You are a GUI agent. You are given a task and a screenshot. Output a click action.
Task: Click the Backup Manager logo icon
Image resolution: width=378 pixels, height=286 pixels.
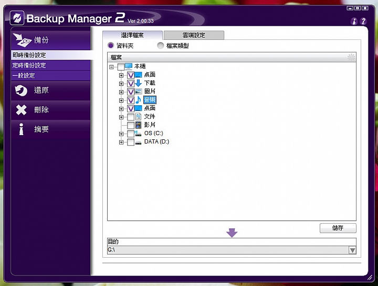click(17, 18)
